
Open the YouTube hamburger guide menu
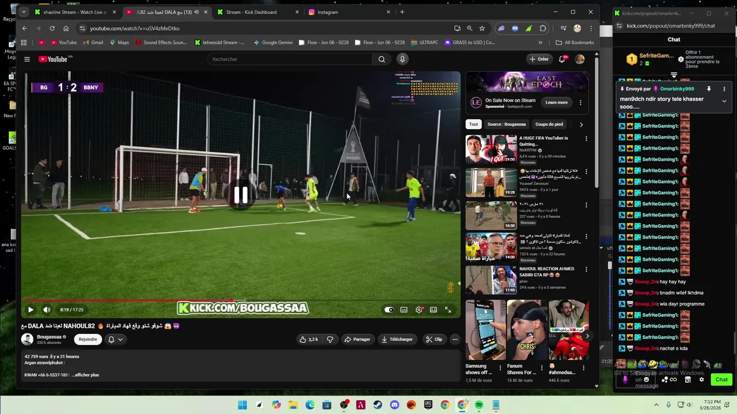click(26, 59)
